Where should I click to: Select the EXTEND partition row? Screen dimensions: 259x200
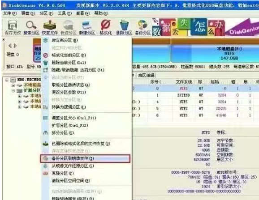click(195, 95)
